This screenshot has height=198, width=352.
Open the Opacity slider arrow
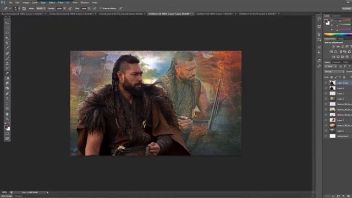tap(65, 9)
